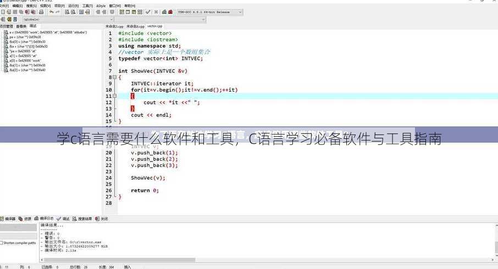
Task: Click the 关闭 tab to close bottom panel
Action: 102,218
